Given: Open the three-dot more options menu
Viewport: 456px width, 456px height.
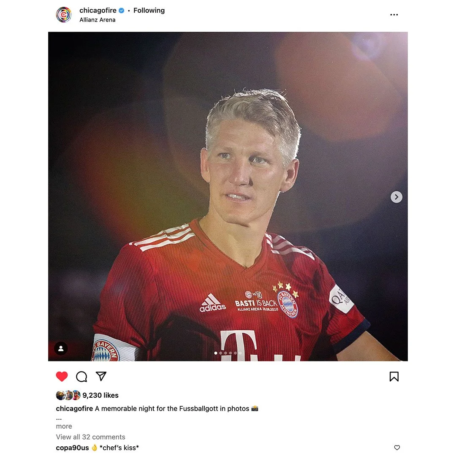Looking at the screenshot, I should point(394,14).
